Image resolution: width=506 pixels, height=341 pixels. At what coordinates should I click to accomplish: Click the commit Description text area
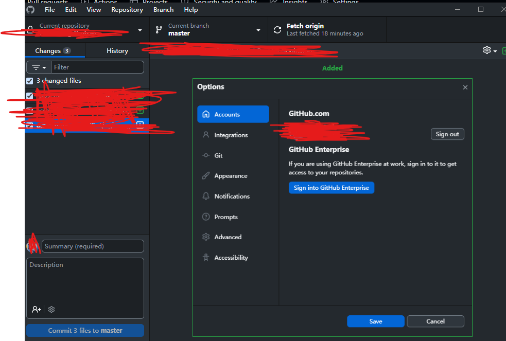(85, 288)
